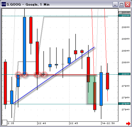Click the red scroll-forward arrow
The width and height of the screenshot is (132, 127).
(x=128, y=123)
